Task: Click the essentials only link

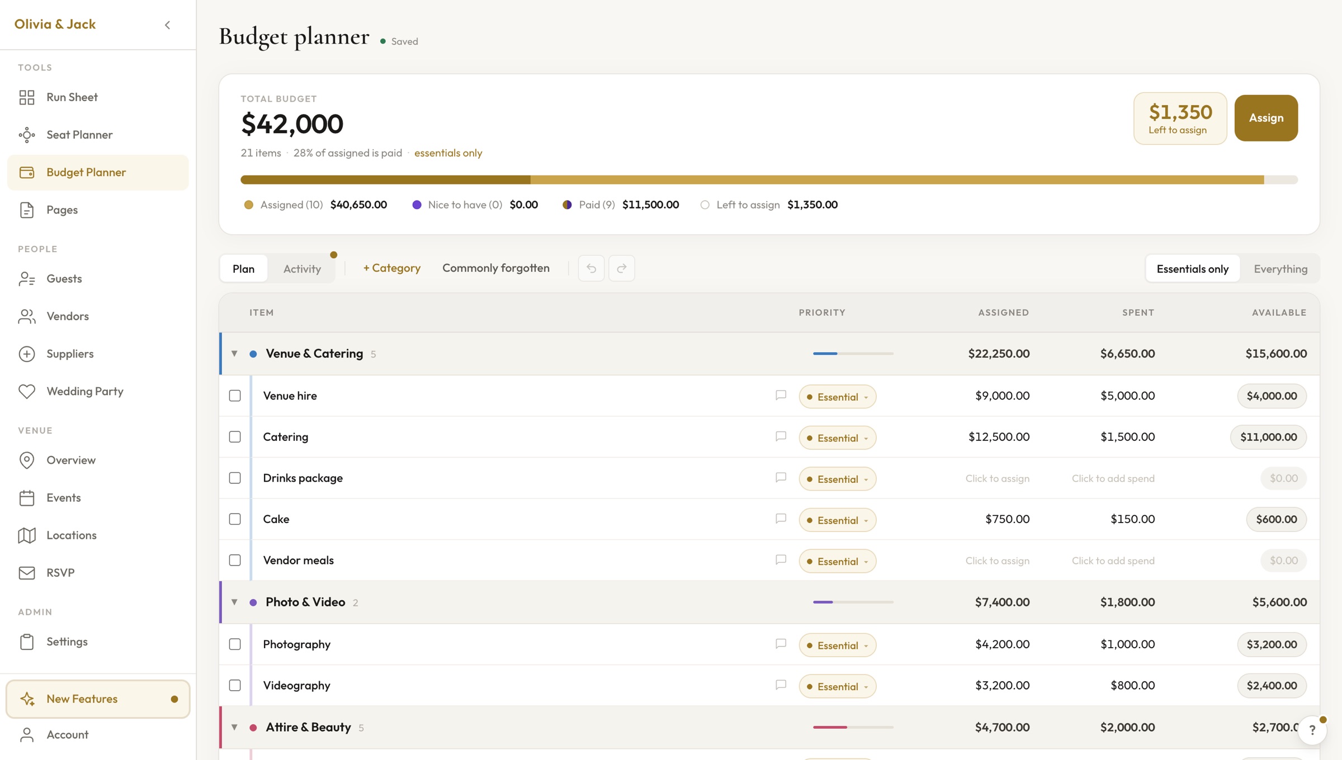Action: 448,153
